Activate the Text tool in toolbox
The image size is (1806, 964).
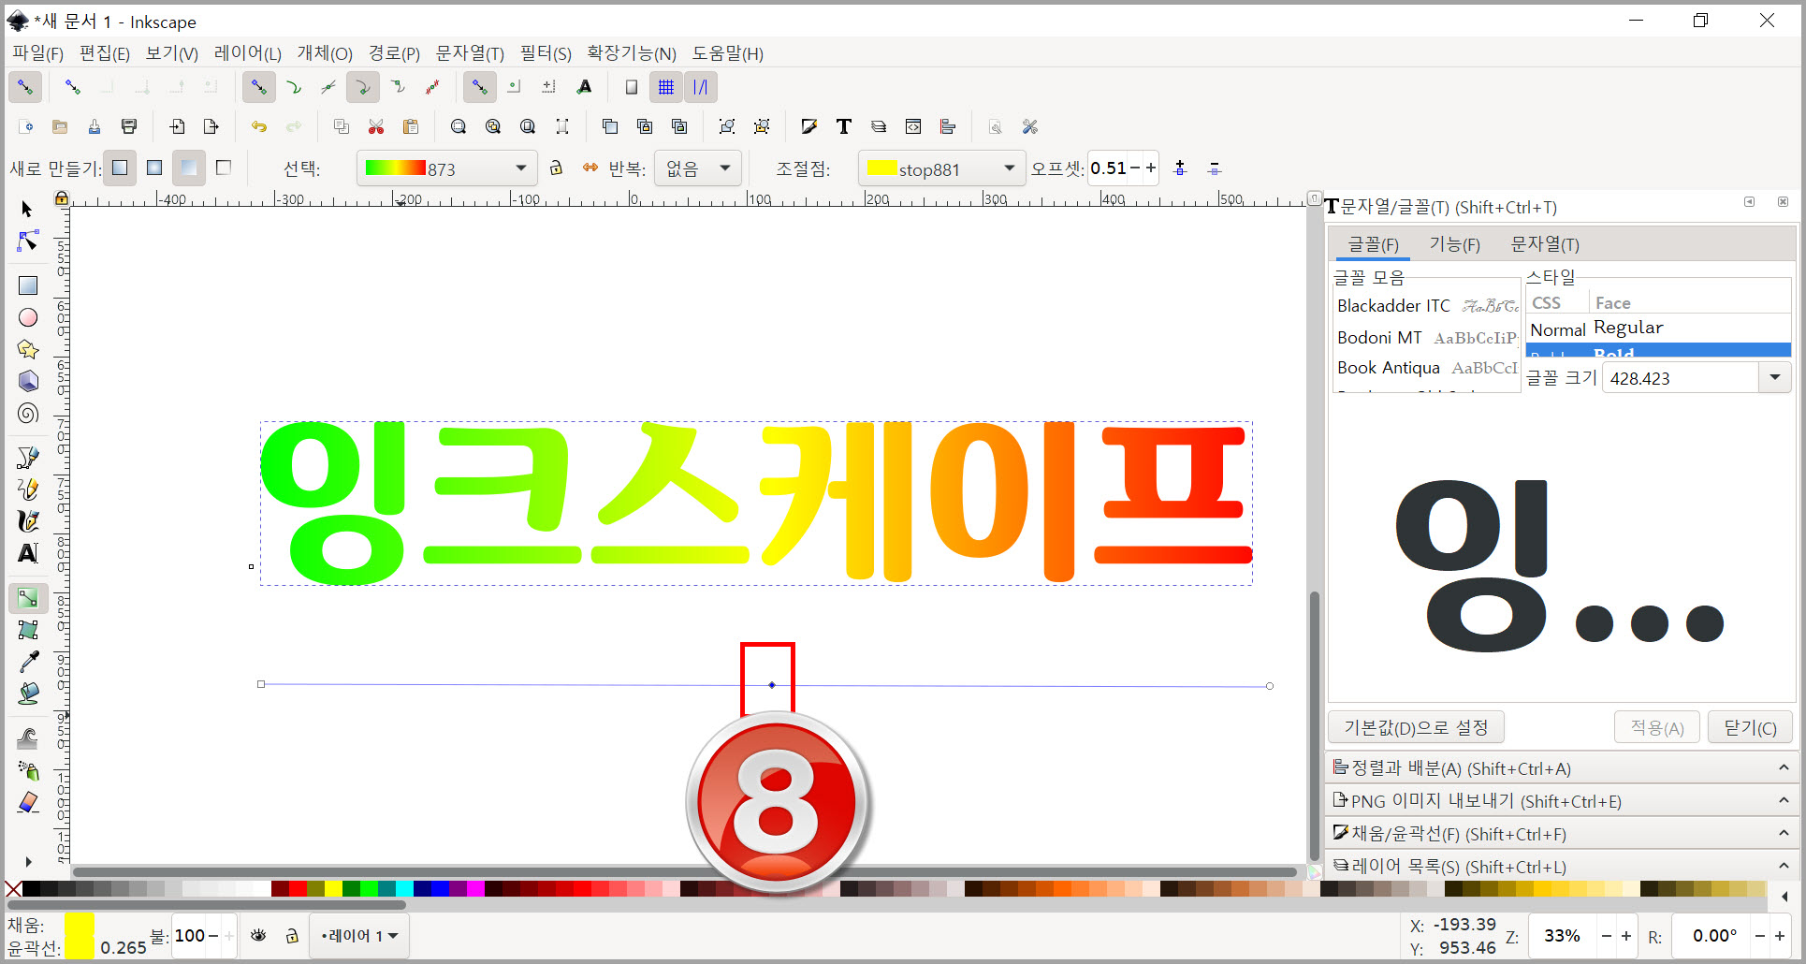pos(28,553)
